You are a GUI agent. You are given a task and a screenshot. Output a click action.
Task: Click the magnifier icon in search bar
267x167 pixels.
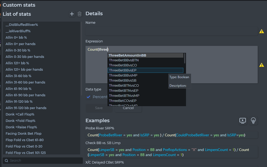(6, 161)
